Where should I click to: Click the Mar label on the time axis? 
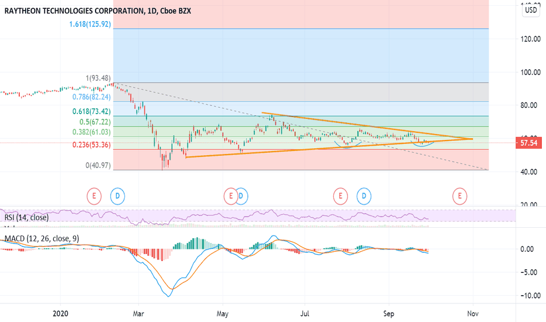138,314
